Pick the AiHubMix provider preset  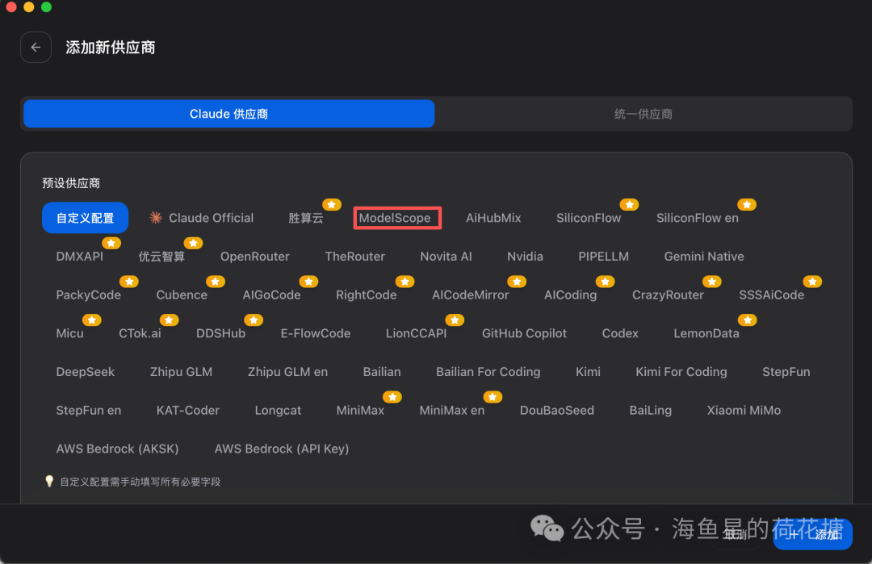point(493,218)
